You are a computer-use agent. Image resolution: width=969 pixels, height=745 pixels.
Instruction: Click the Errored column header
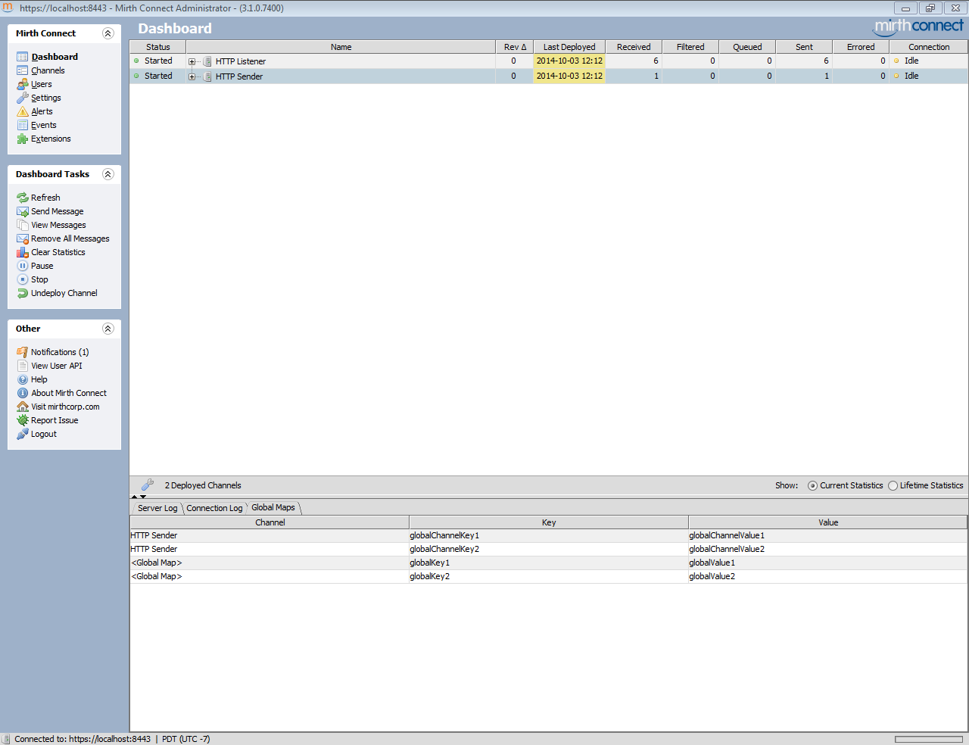coord(861,47)
